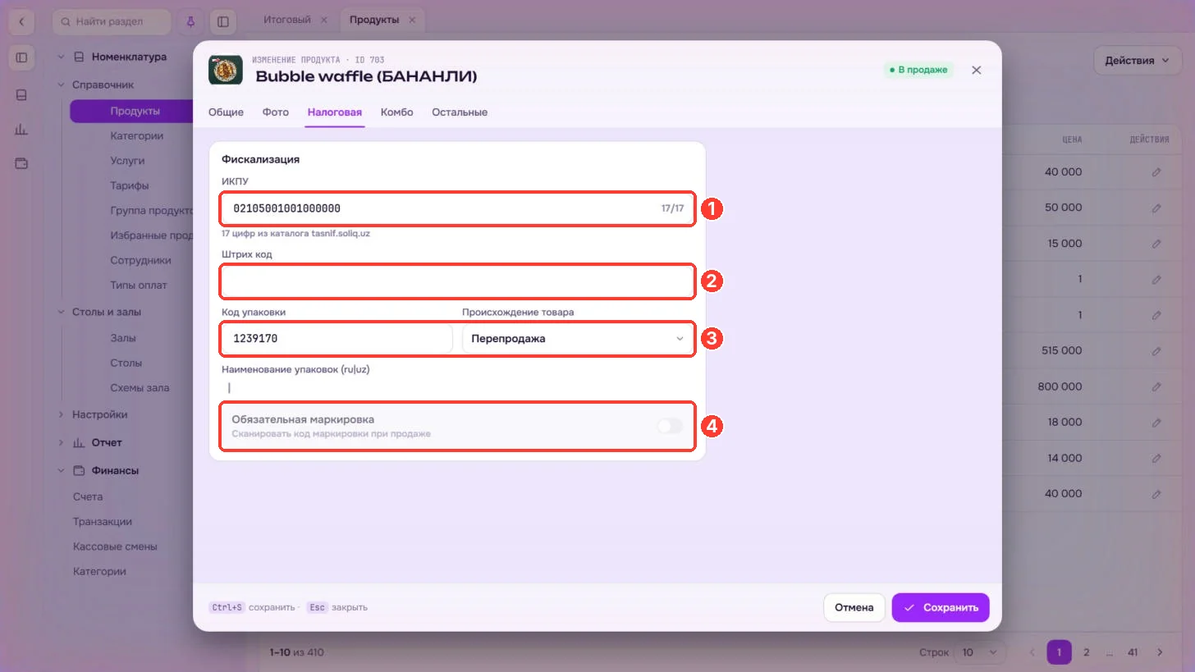Open the Действия dropdown in the products window
This screenshot has height=672, width=1195.
[1137, 60]
